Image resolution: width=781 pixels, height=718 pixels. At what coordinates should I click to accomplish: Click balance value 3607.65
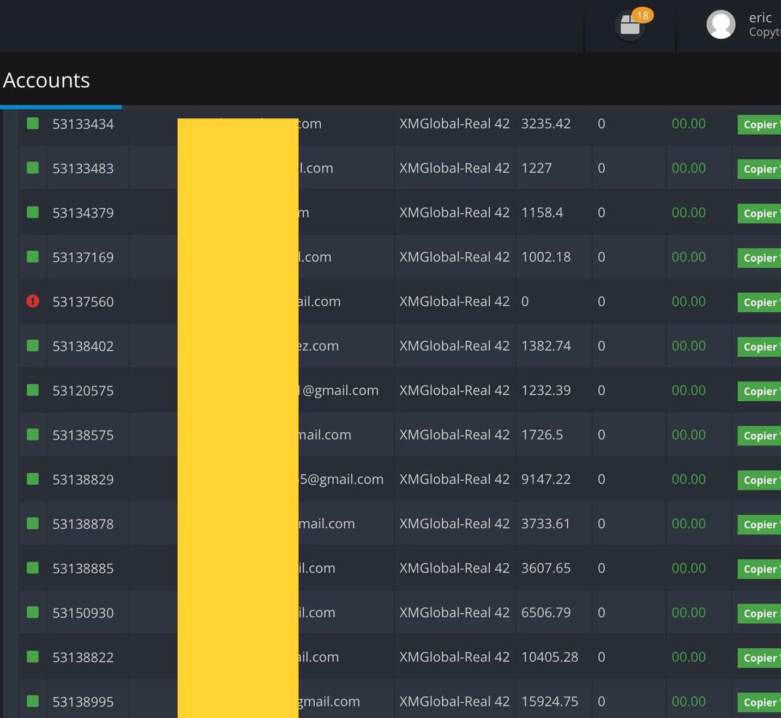[546, 568]
